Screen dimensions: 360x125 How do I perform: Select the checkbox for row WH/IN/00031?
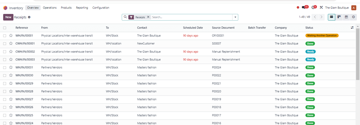click(x=5, y=67)
